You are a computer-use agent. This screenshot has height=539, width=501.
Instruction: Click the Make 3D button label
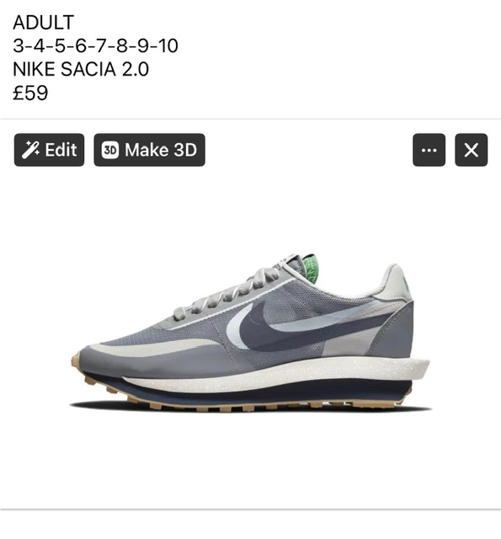pos(161,150)
